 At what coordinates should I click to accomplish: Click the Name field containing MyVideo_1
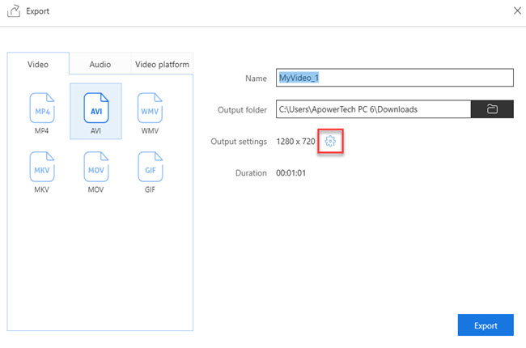tap(394, 78)
